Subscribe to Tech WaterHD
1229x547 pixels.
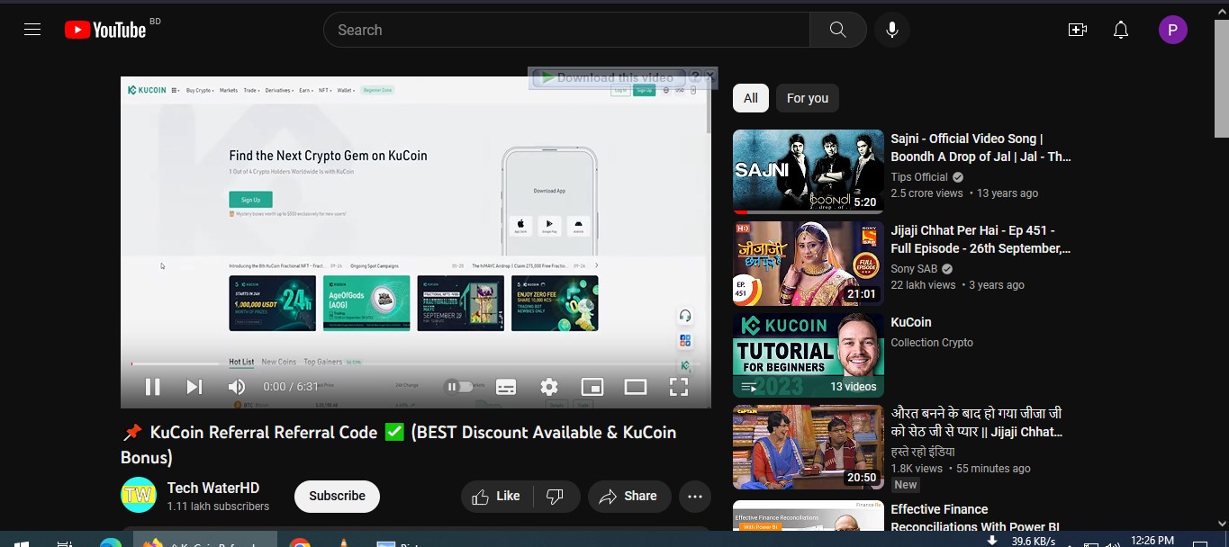(x=337, y=496)
